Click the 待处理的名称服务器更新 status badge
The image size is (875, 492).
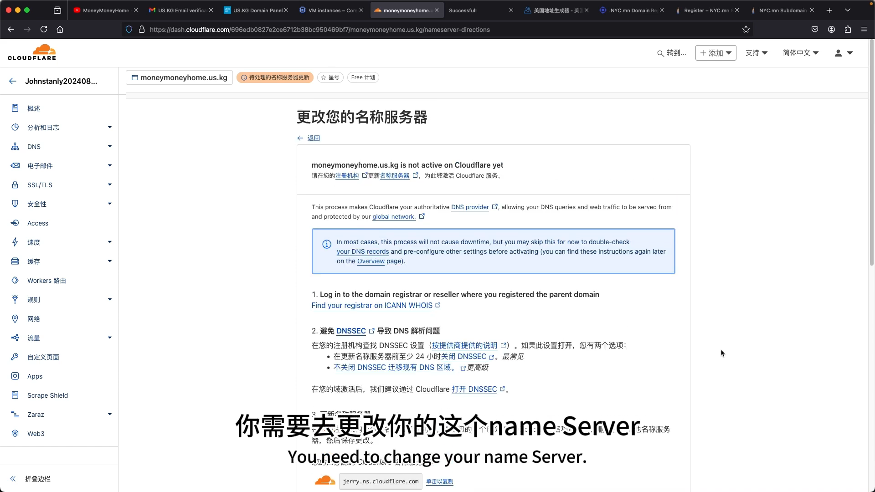click(x=275, y=77)
